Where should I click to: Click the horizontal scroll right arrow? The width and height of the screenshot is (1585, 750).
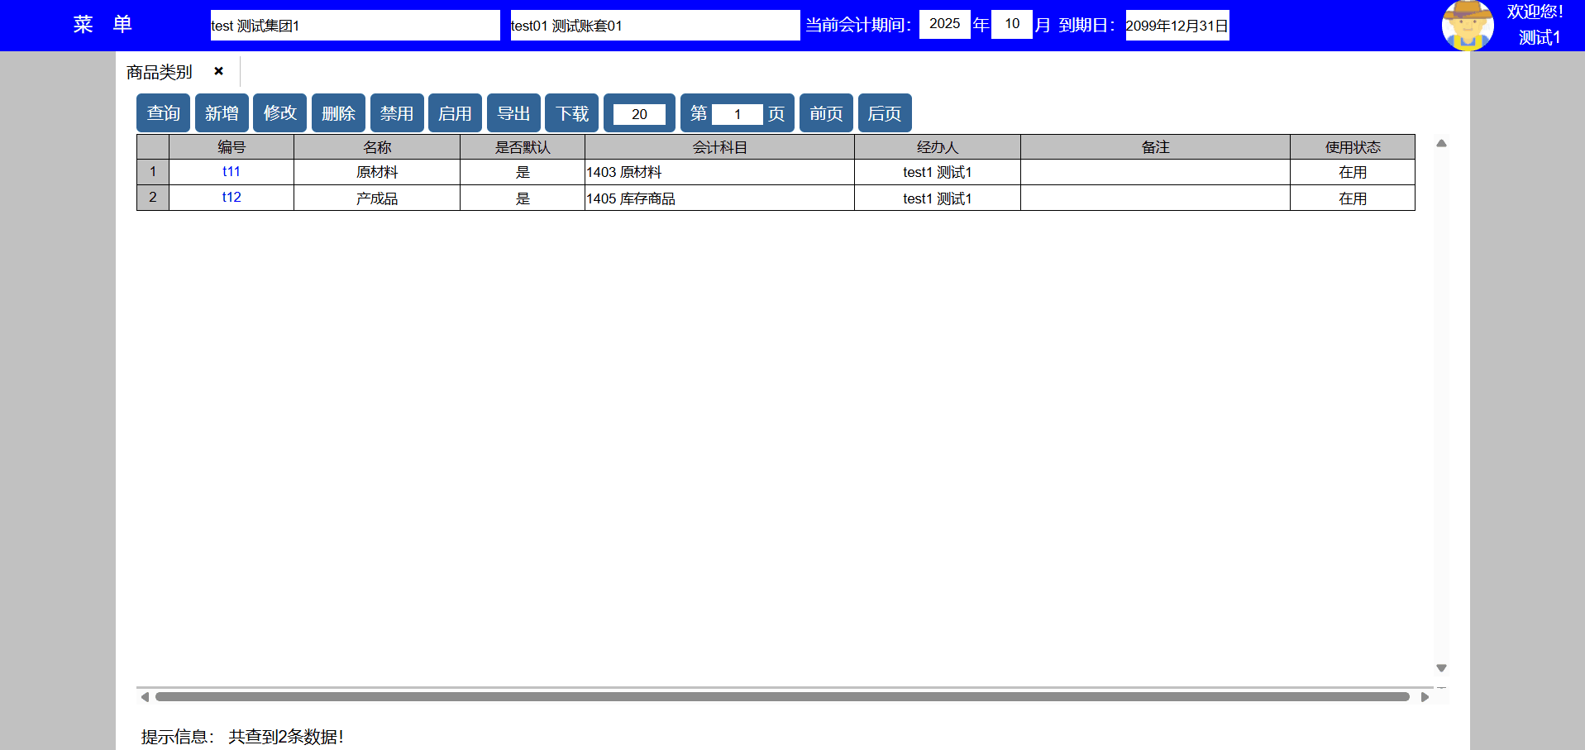pos(1425,697)
